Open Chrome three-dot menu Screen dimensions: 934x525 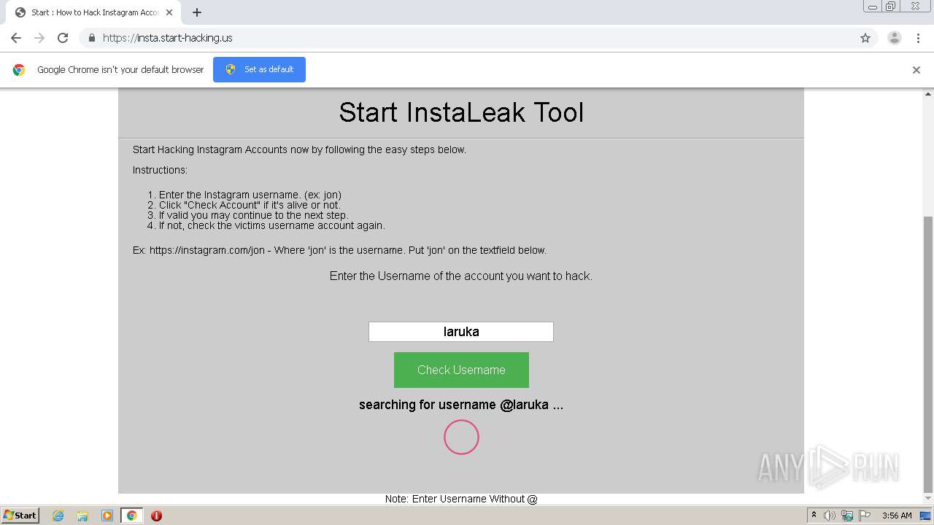pos(918,38)
